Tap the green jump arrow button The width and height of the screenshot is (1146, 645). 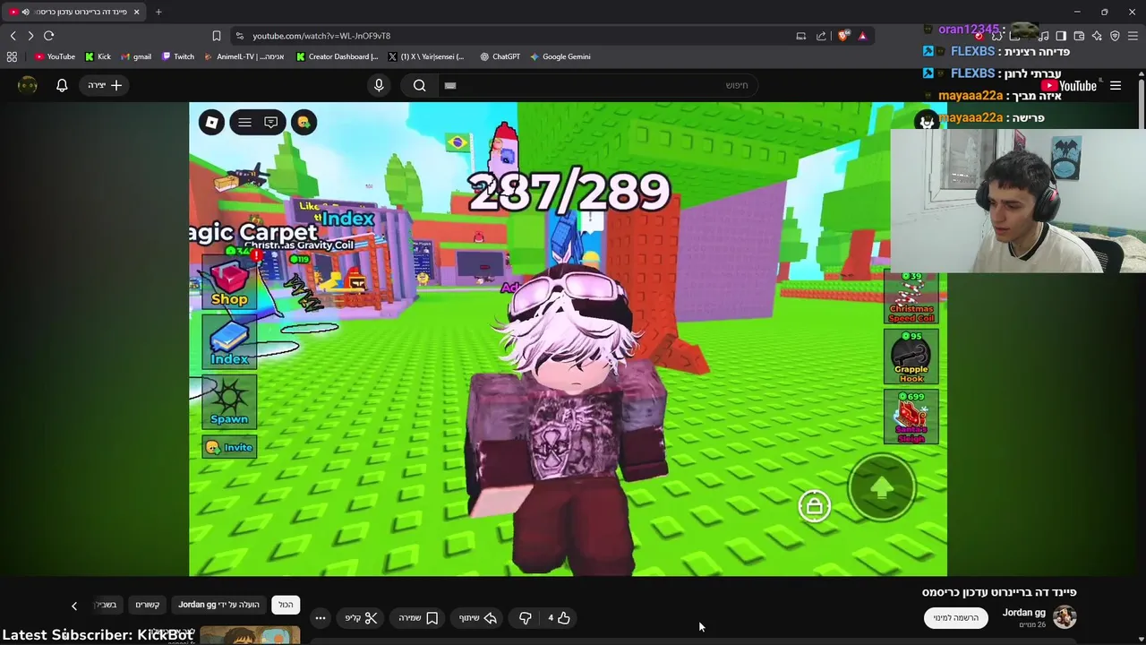click(x=882, y=487)
